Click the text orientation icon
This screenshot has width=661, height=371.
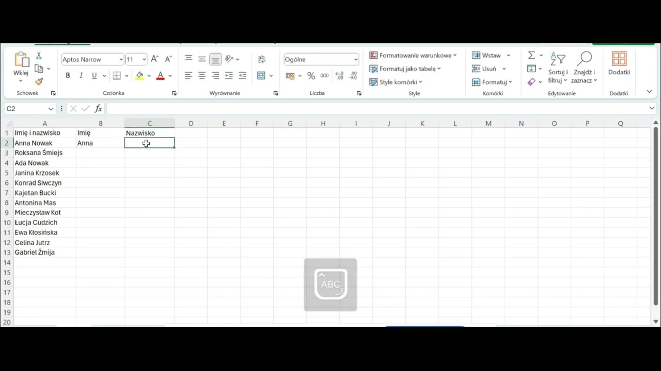[x=229, y=59]
